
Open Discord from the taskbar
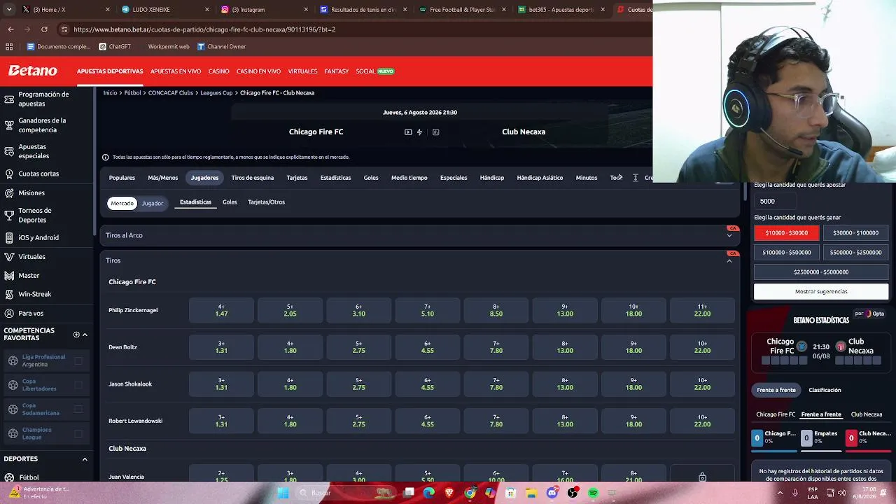tap(552, 493)
